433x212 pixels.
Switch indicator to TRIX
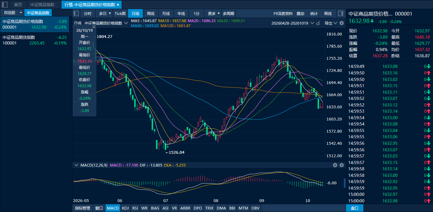click(209, 208)
